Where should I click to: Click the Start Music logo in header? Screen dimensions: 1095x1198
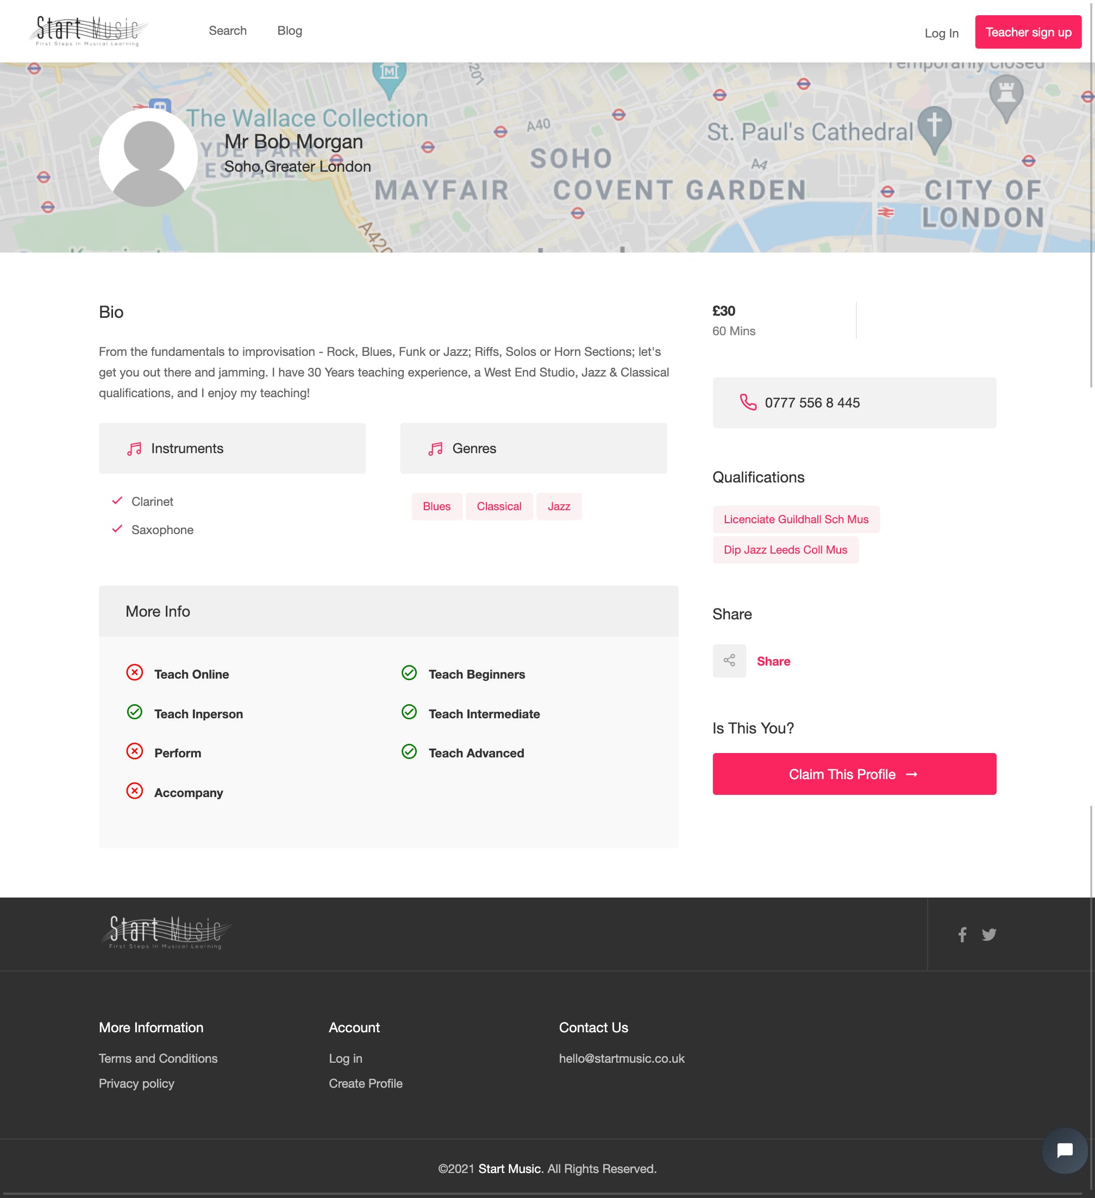88,31
